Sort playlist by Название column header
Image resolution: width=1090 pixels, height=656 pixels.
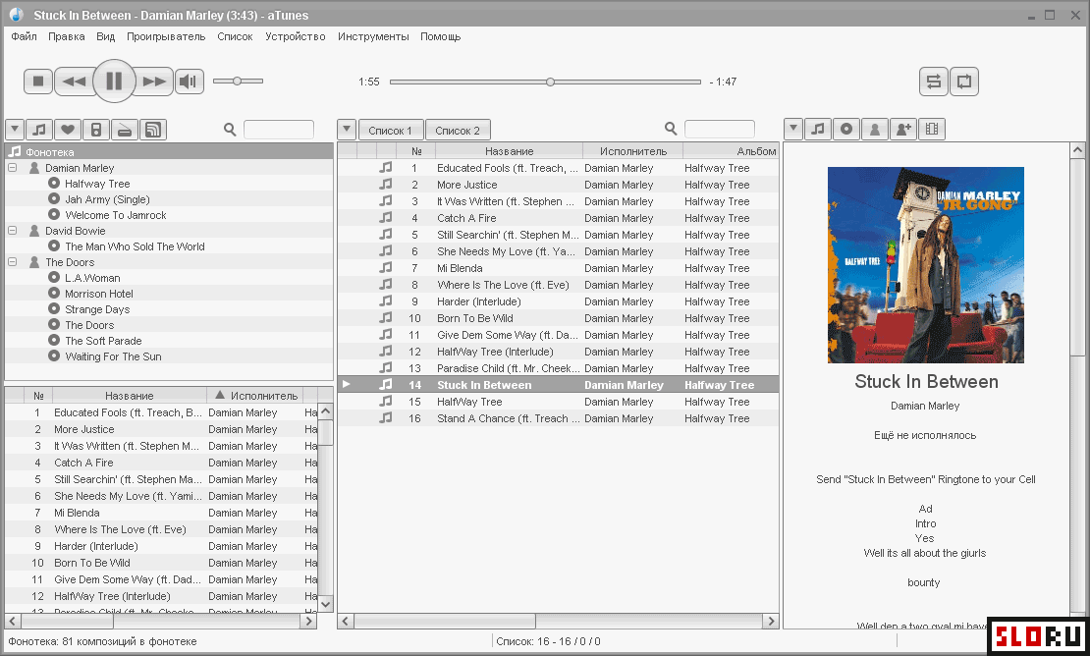point(509,151)
